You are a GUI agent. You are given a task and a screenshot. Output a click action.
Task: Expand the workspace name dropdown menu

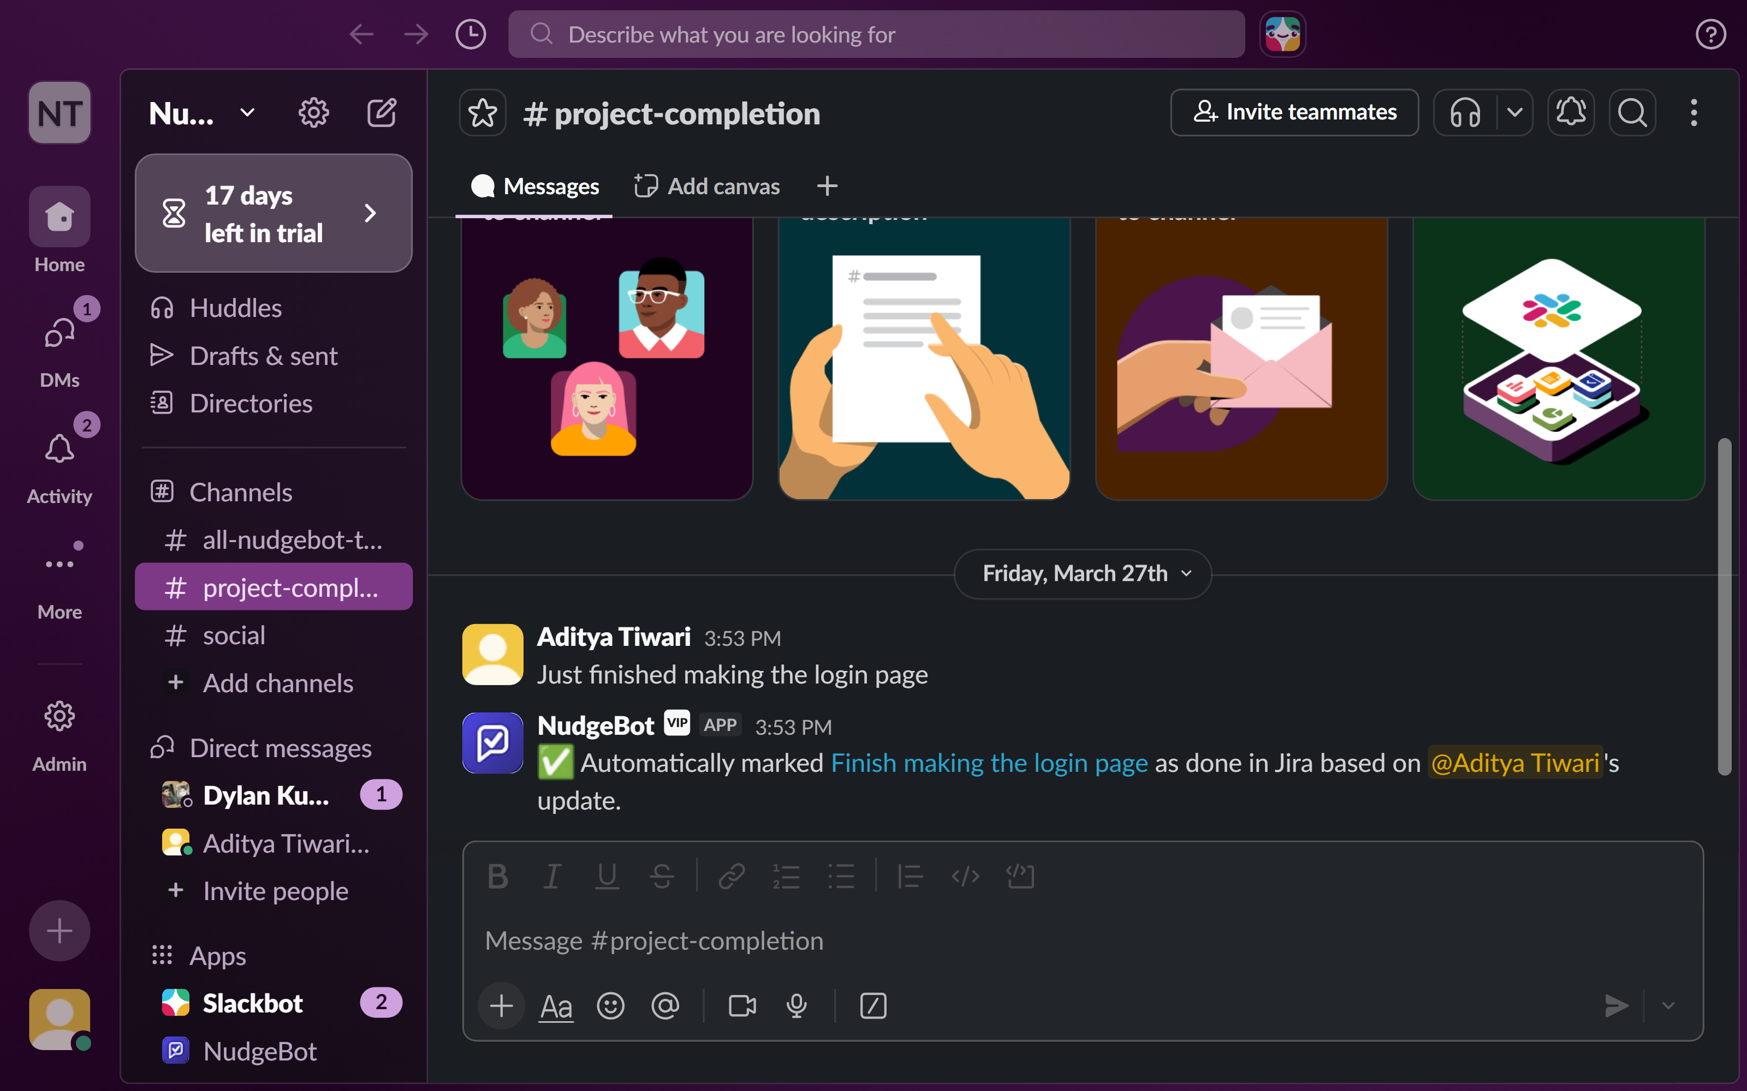click(x=247, y=112)
